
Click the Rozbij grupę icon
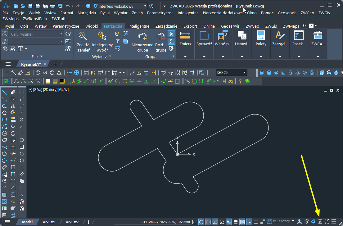pyautogui.click(x=161, y=36)
